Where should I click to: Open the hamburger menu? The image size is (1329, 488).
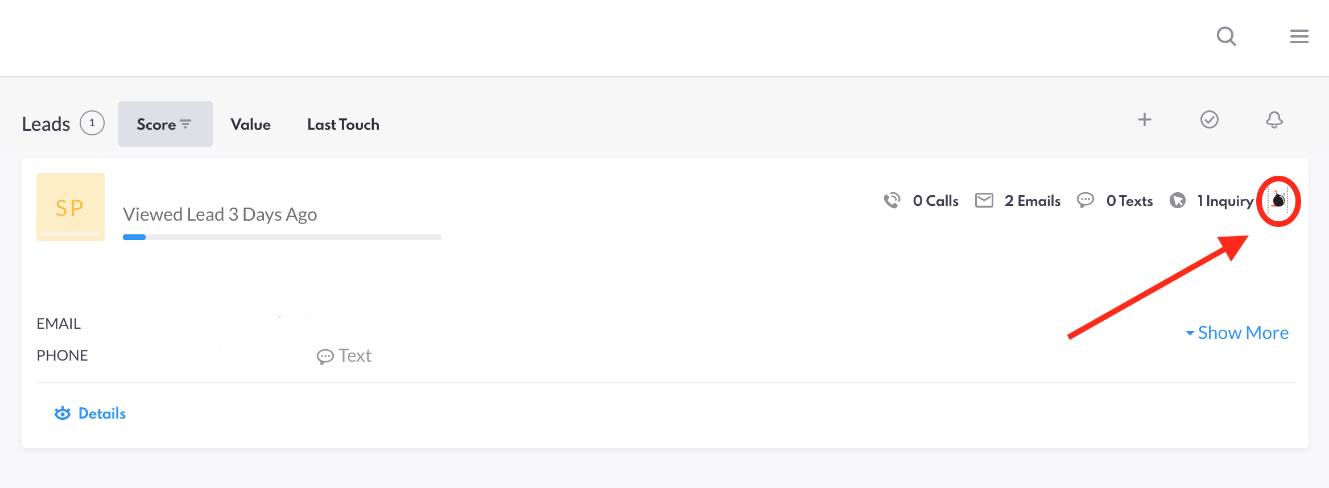(1299, 36)
